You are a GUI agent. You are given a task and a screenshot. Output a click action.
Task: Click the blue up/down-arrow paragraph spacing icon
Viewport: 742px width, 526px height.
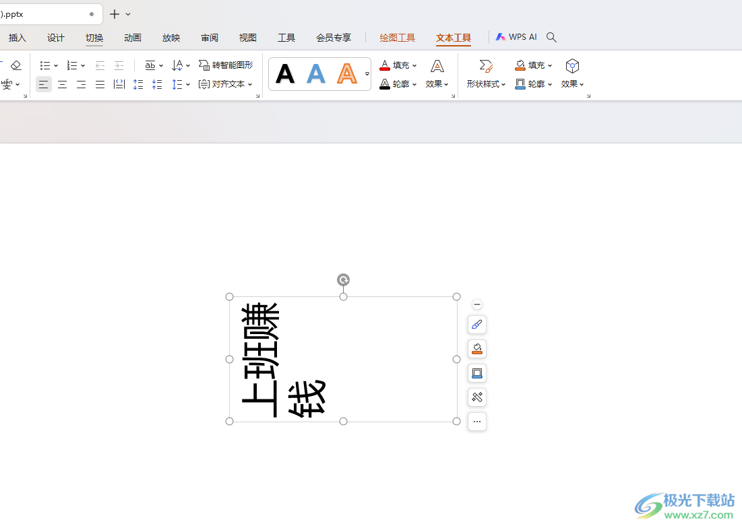[x=138, y=85]
